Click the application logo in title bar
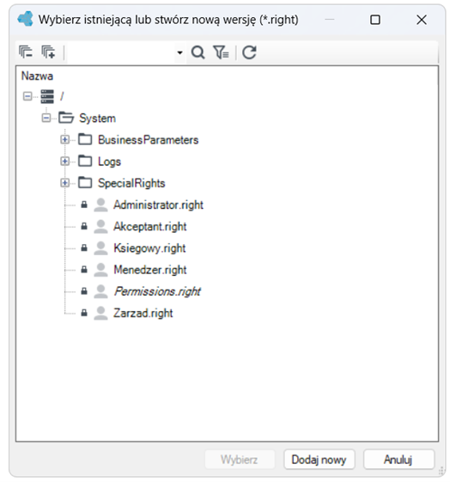The width and height of the screenshot is (450, 482). pyautogui.click(x=26, y=19)
